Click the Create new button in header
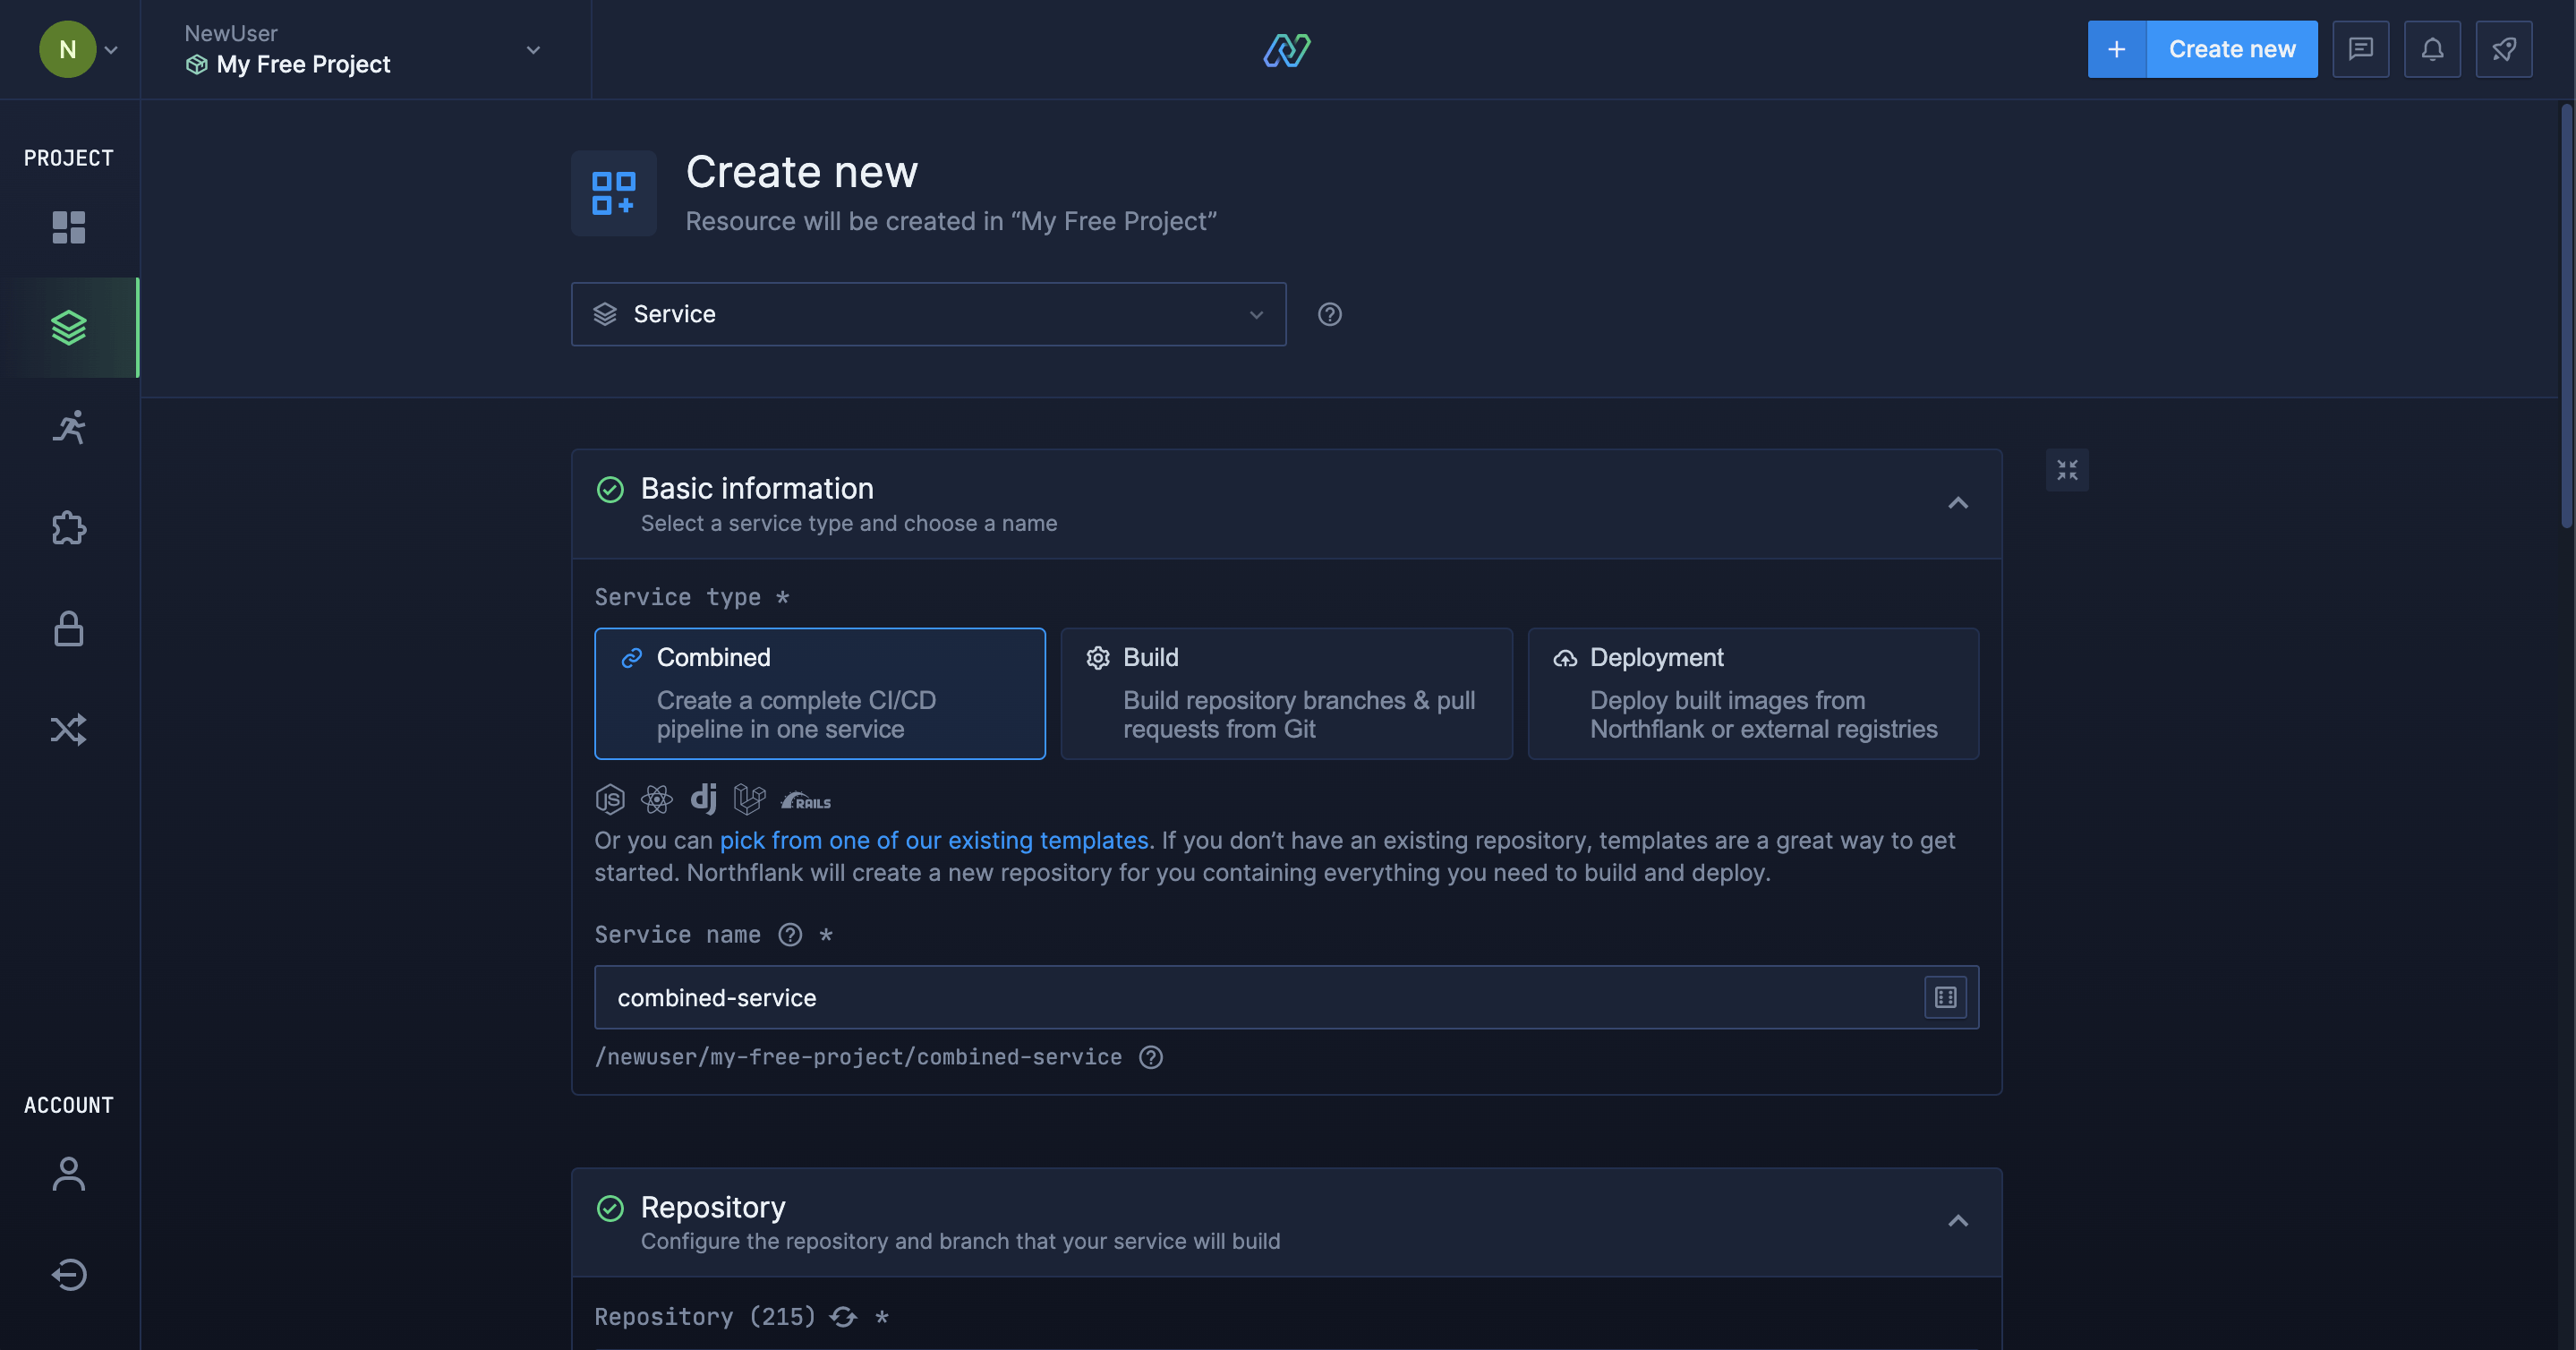 pyautogui.click(x=2231, y=49)
